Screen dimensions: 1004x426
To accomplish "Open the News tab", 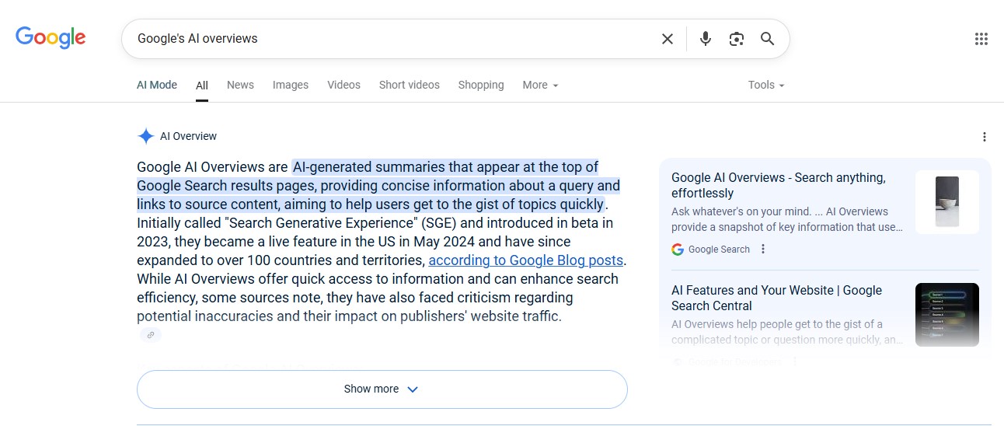I will coord(240,85).
